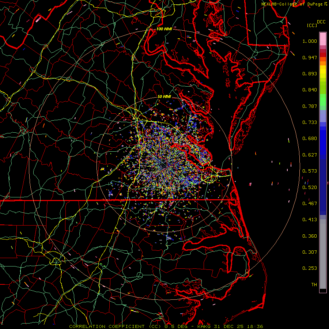Screen dimensions: 329x329
Task: Select the 1.000 value on the color scale
Action: [310, 41]
